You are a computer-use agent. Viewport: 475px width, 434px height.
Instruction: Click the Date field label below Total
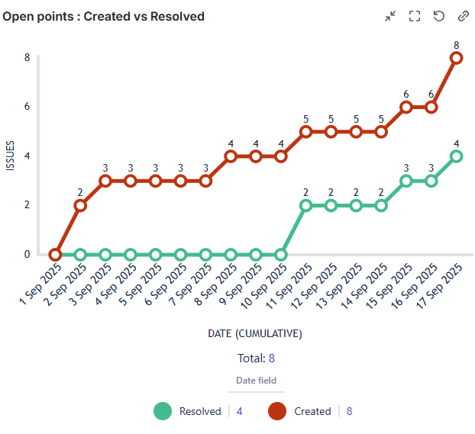tap(256, 380)
